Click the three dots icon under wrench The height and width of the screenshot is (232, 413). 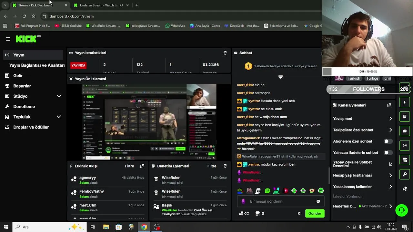[x=405, y=188]
